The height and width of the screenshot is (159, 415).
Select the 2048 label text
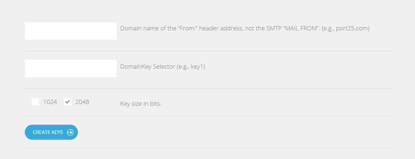(x=82, y=102)
